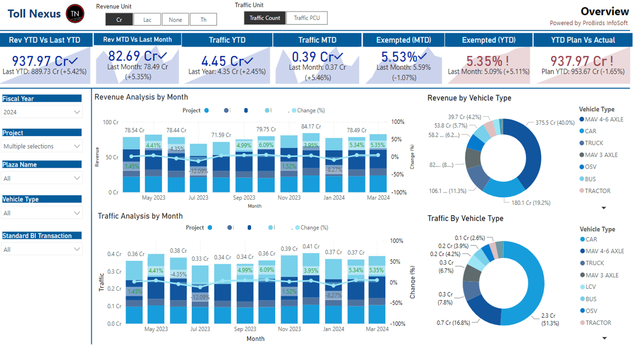Switch to Traffic PCU unit
The width and height of the screenshot is (633, 349).
[x=307, y=18]
